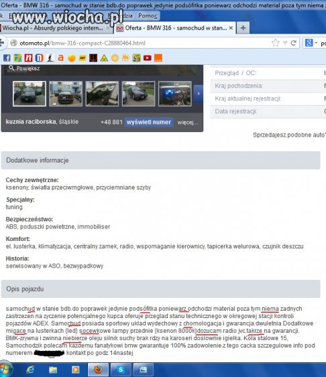Open the walking figure bookmark icon

tap(50, 58)
